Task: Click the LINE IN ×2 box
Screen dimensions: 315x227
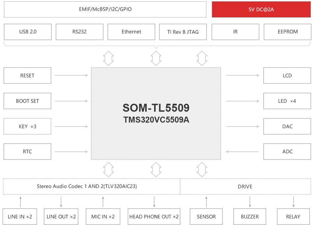Action: [x=20, y=216]
